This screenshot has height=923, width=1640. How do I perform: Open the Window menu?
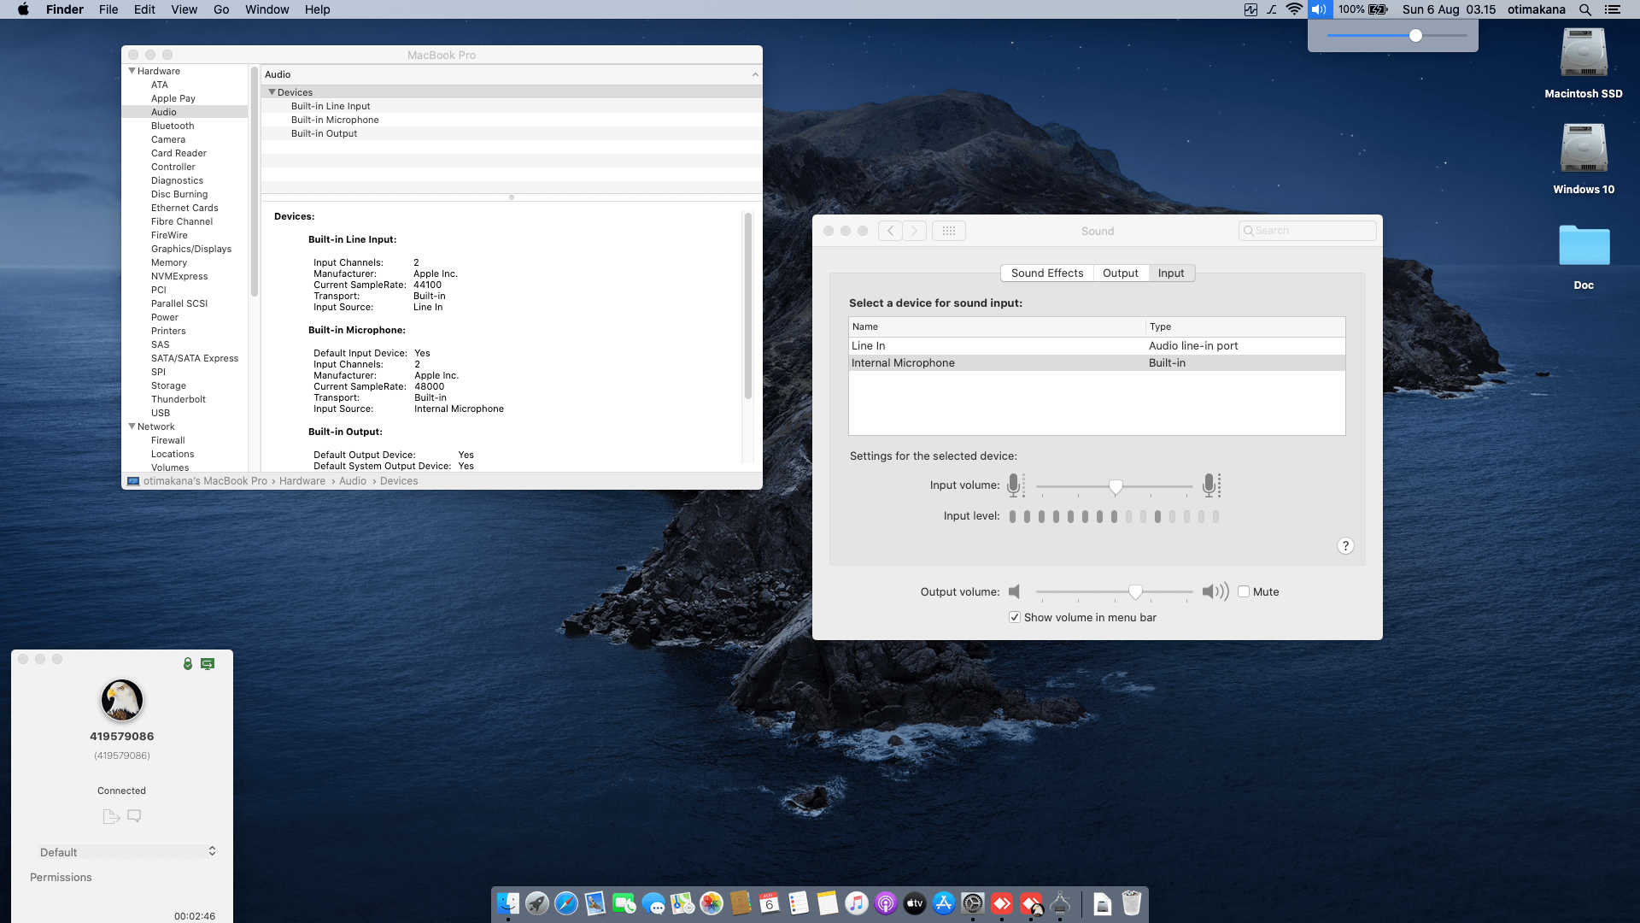click(x=267, y=9)
